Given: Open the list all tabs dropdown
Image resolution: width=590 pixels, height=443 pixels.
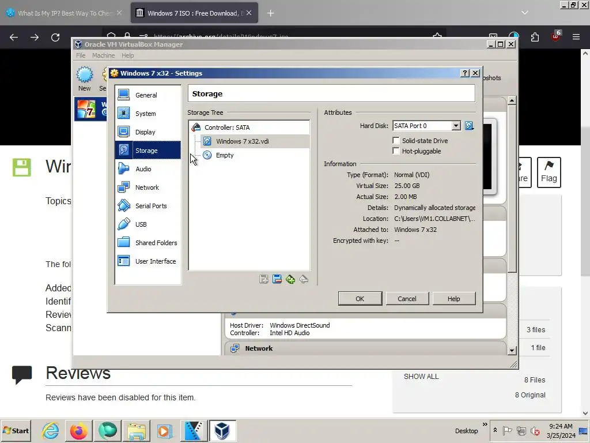Looking at the screenshot, I should (x=525, y=13).
